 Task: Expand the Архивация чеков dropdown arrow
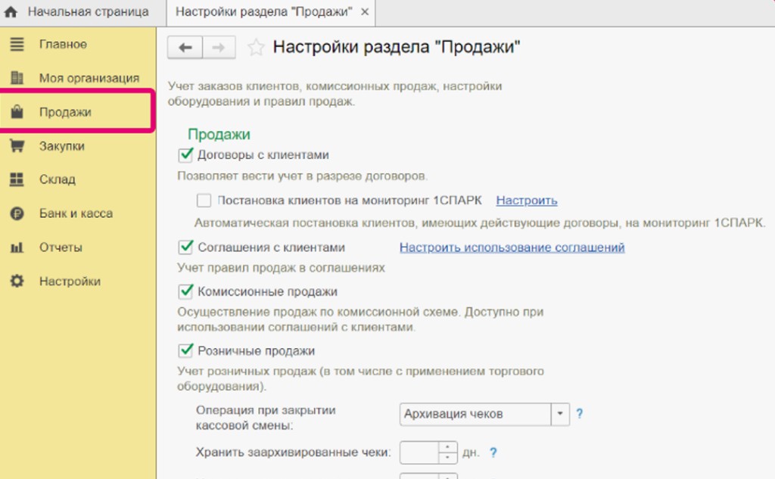point(560,414)
